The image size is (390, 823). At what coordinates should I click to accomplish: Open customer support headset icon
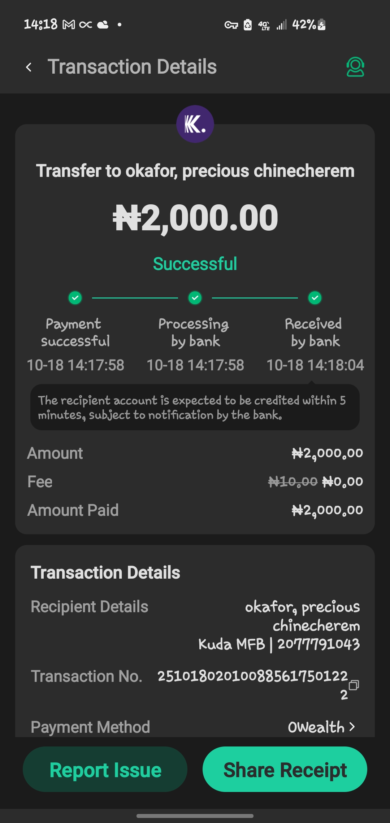coord(355,67)
